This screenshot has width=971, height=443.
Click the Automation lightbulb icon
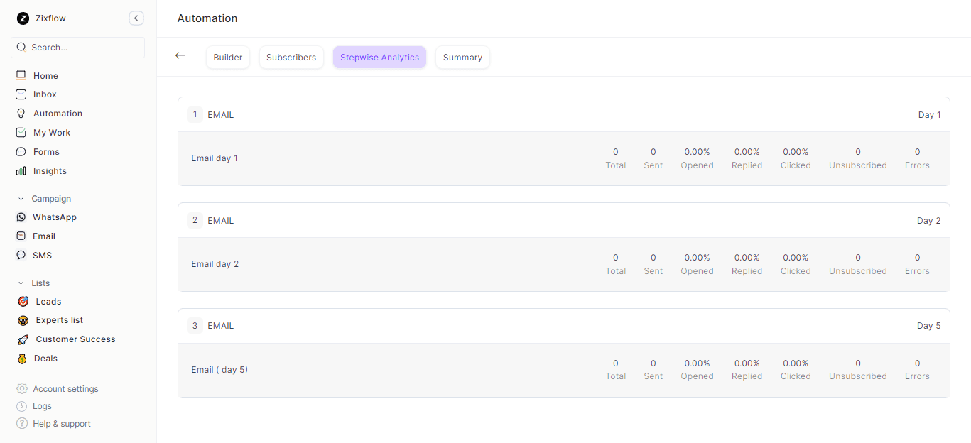tap(21, 114)
